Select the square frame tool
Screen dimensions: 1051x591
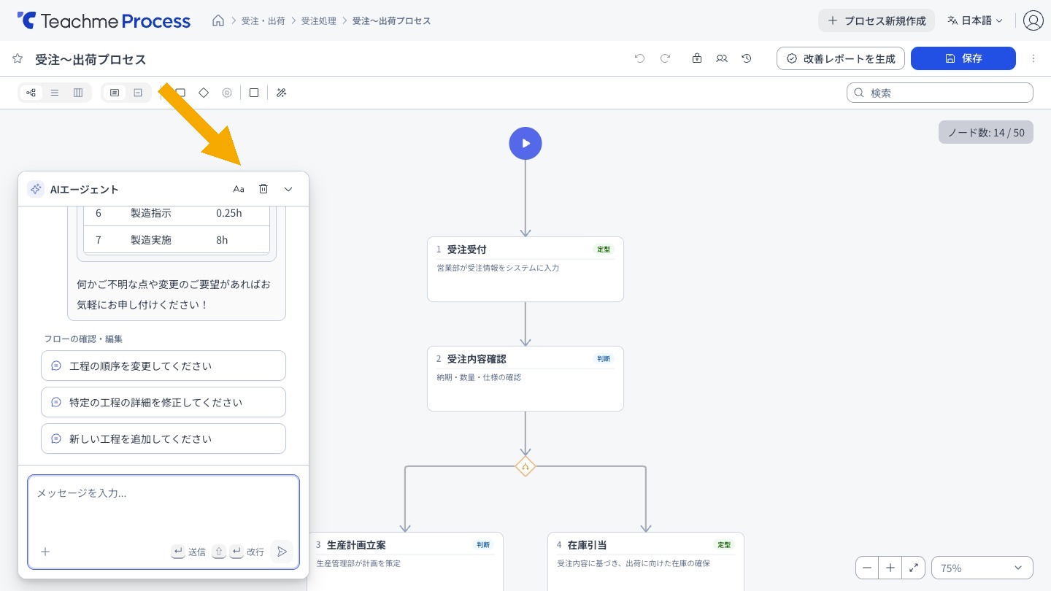tap(254, 93)
